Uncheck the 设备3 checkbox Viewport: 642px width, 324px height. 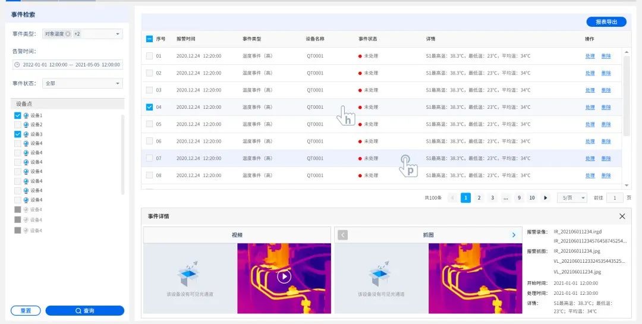click(x=18, y=134)
